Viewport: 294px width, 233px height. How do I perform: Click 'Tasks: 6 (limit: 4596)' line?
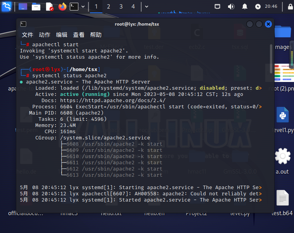coord(73,119)
